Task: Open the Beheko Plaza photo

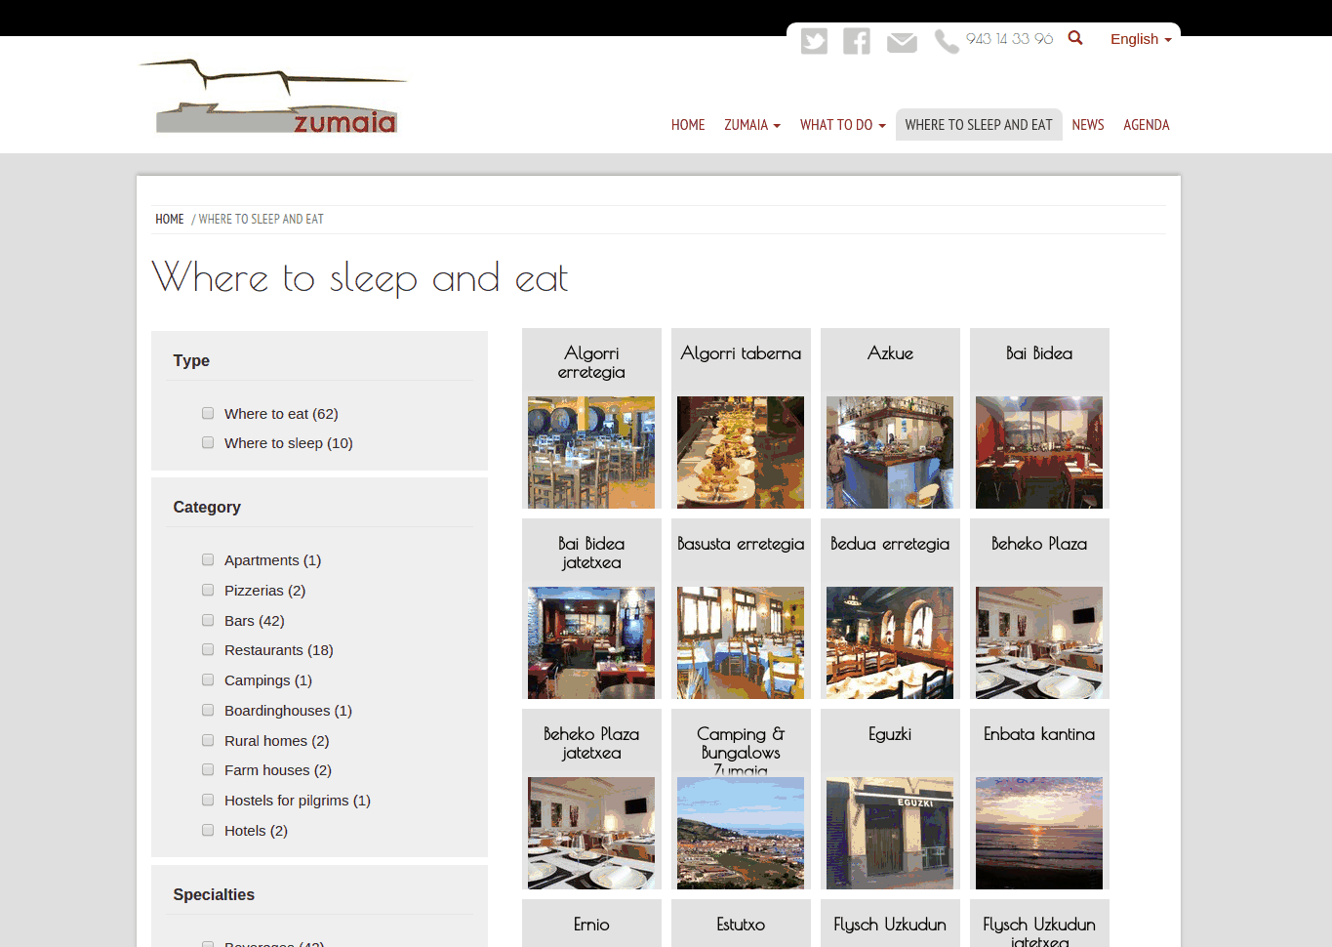Action: [x=1039, y=642]
